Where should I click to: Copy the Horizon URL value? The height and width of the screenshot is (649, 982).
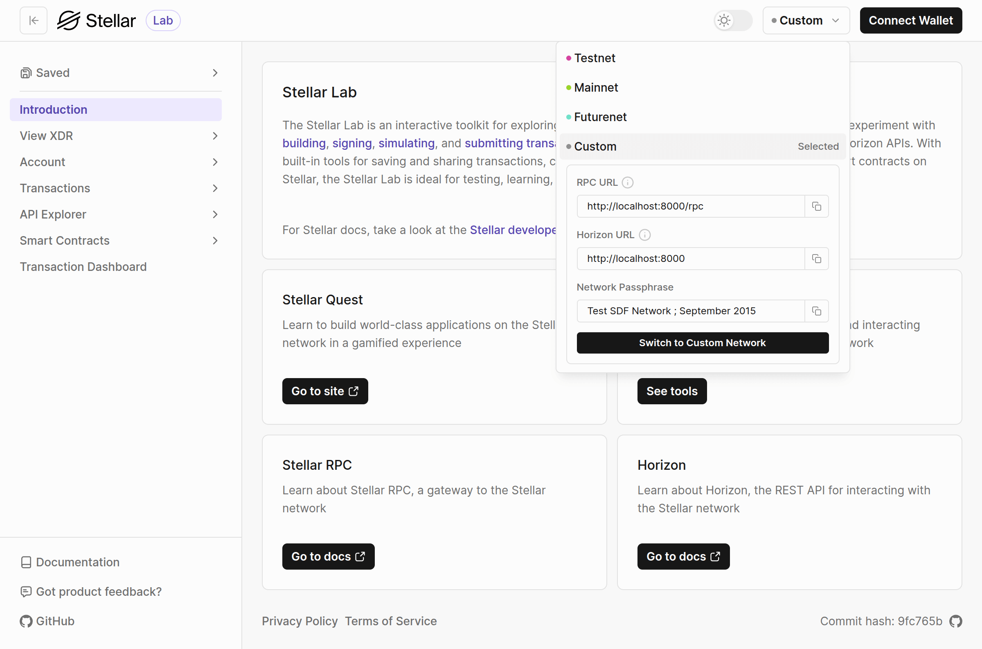(816, 259)
